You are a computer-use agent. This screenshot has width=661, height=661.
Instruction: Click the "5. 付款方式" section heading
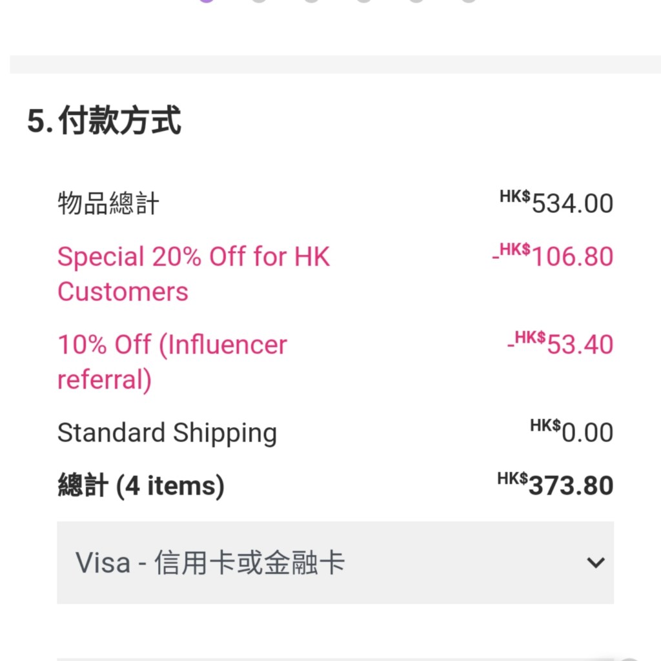click(x=104, y=121)
